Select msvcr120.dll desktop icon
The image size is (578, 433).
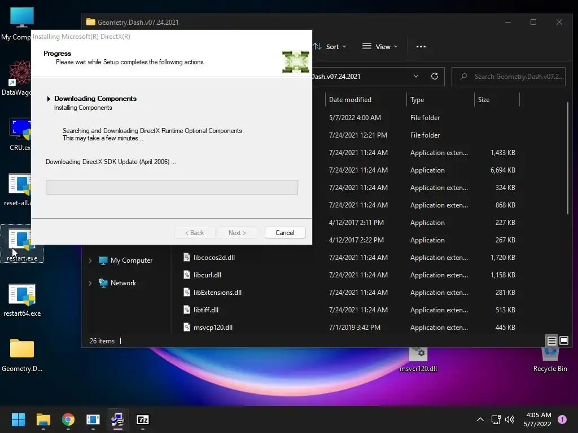(x=418, y=360)
